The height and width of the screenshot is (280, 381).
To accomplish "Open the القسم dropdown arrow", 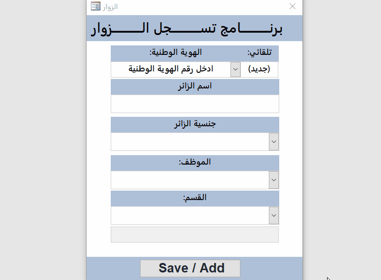I will tap(274, 215).
